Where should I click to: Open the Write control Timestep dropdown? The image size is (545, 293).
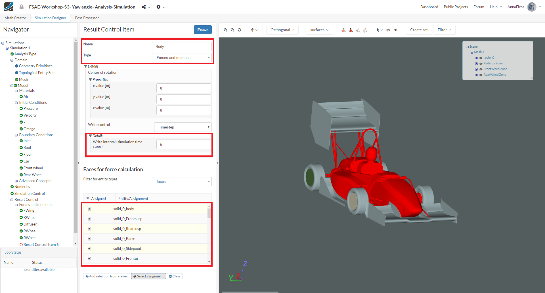(x=183, y=127)
